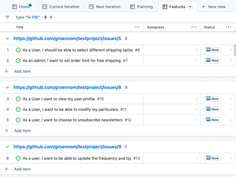The width and height of the screenshot is (236, 177).
Task: Click the open-issue icon for issue #13
Action: pyautogui.click(x=18, y=158)
